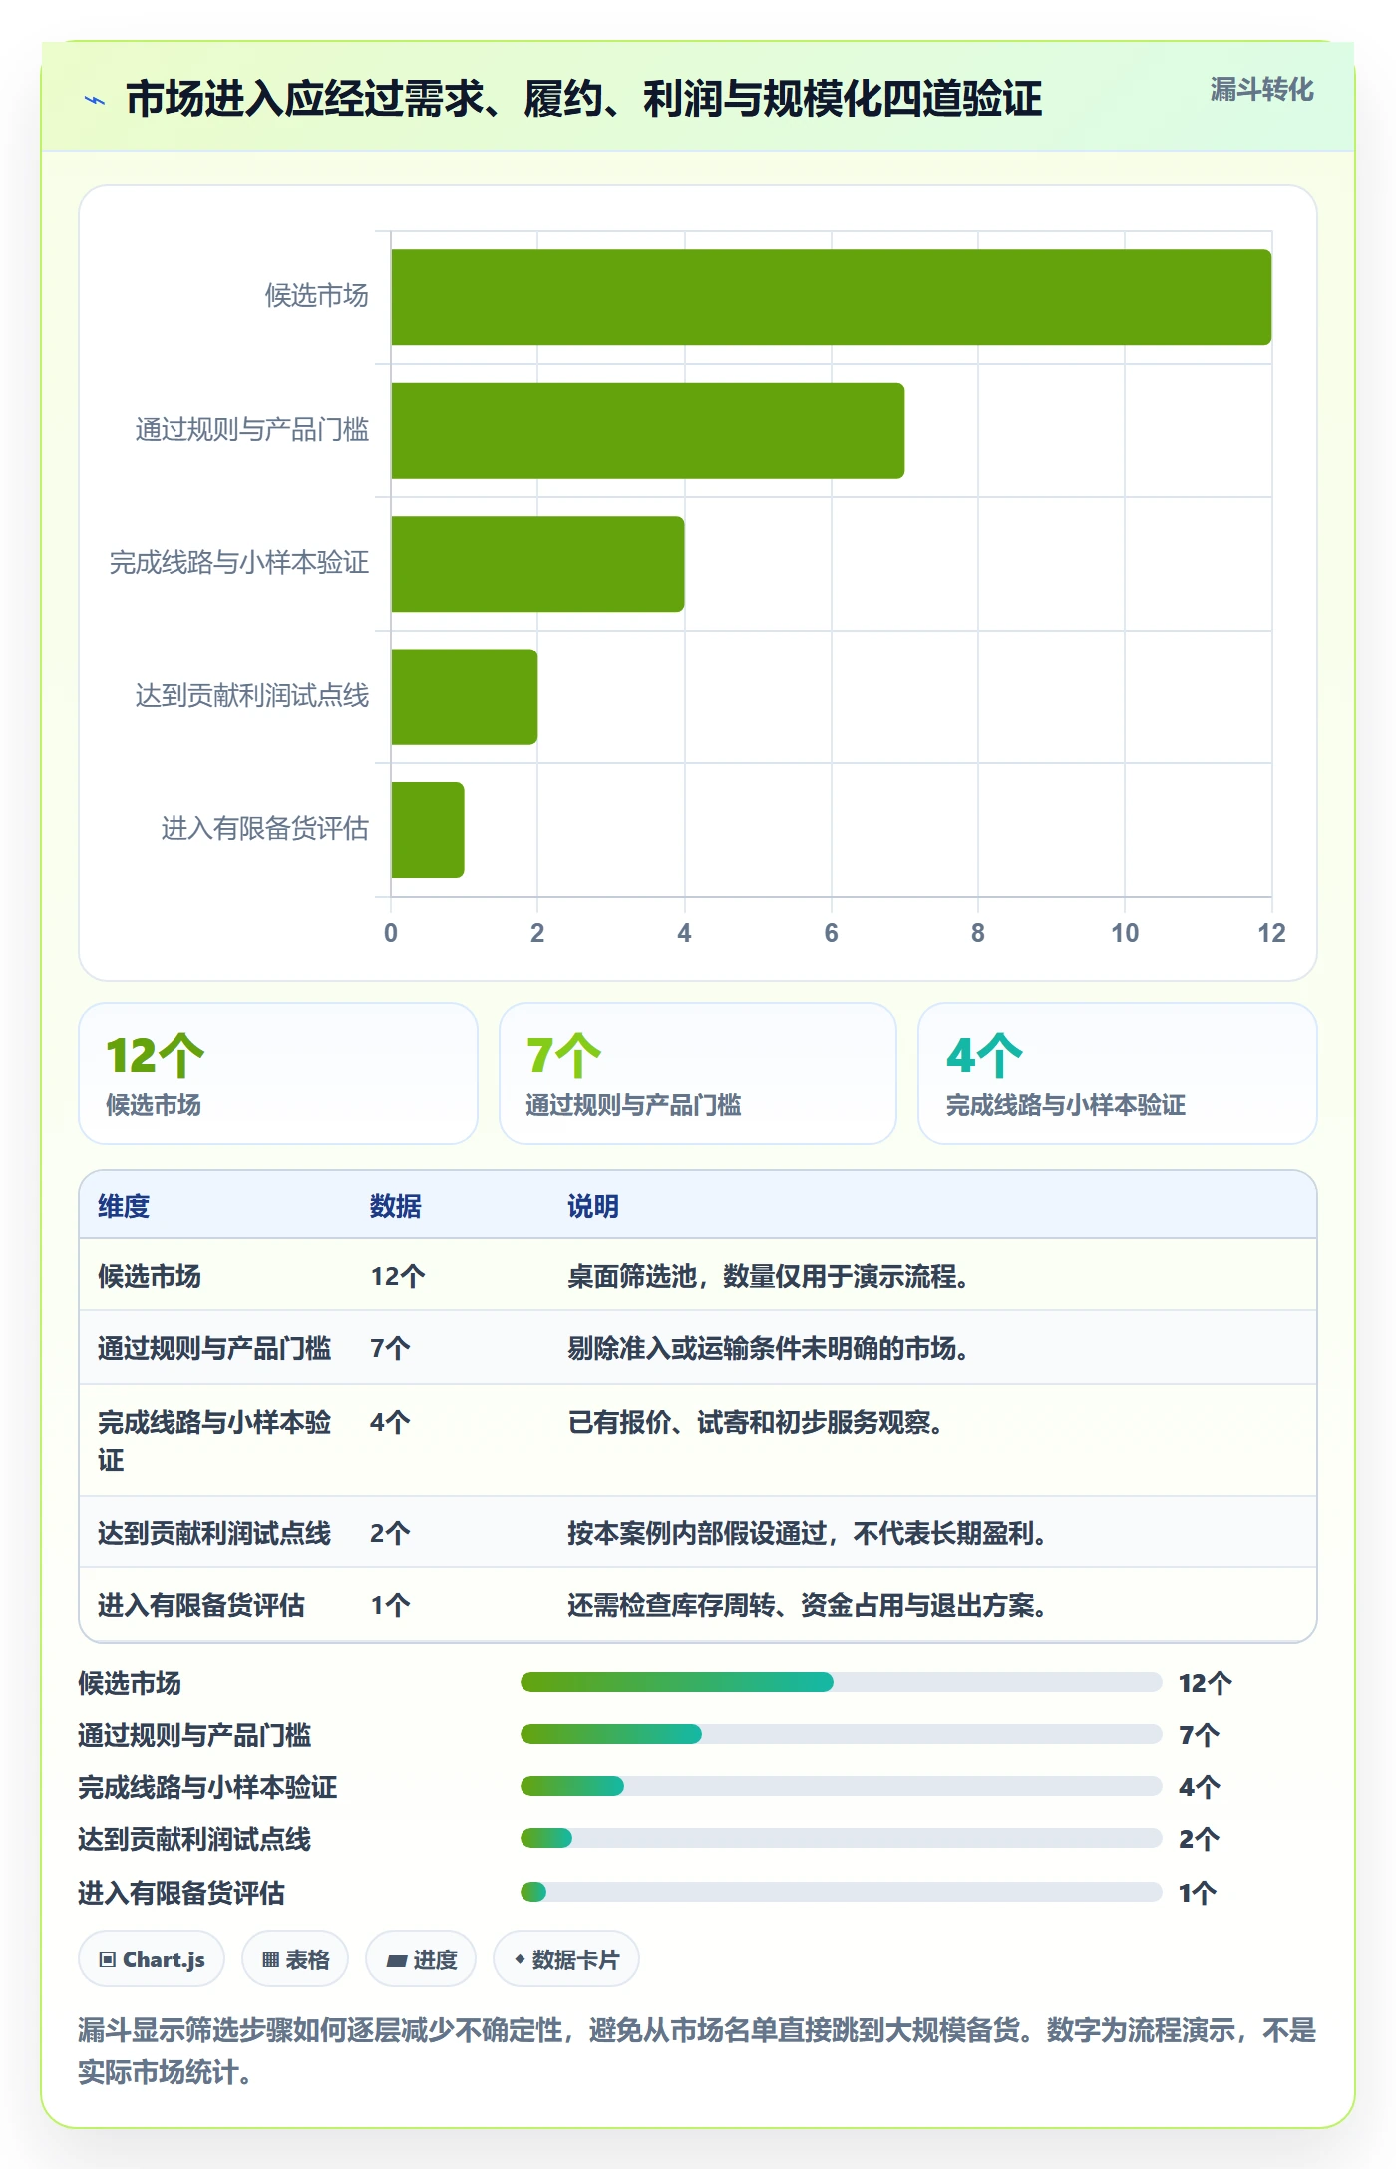Click the chart axis label 10
The height and width of the screenshot is (2169, 1396).
coord(1125,933)
